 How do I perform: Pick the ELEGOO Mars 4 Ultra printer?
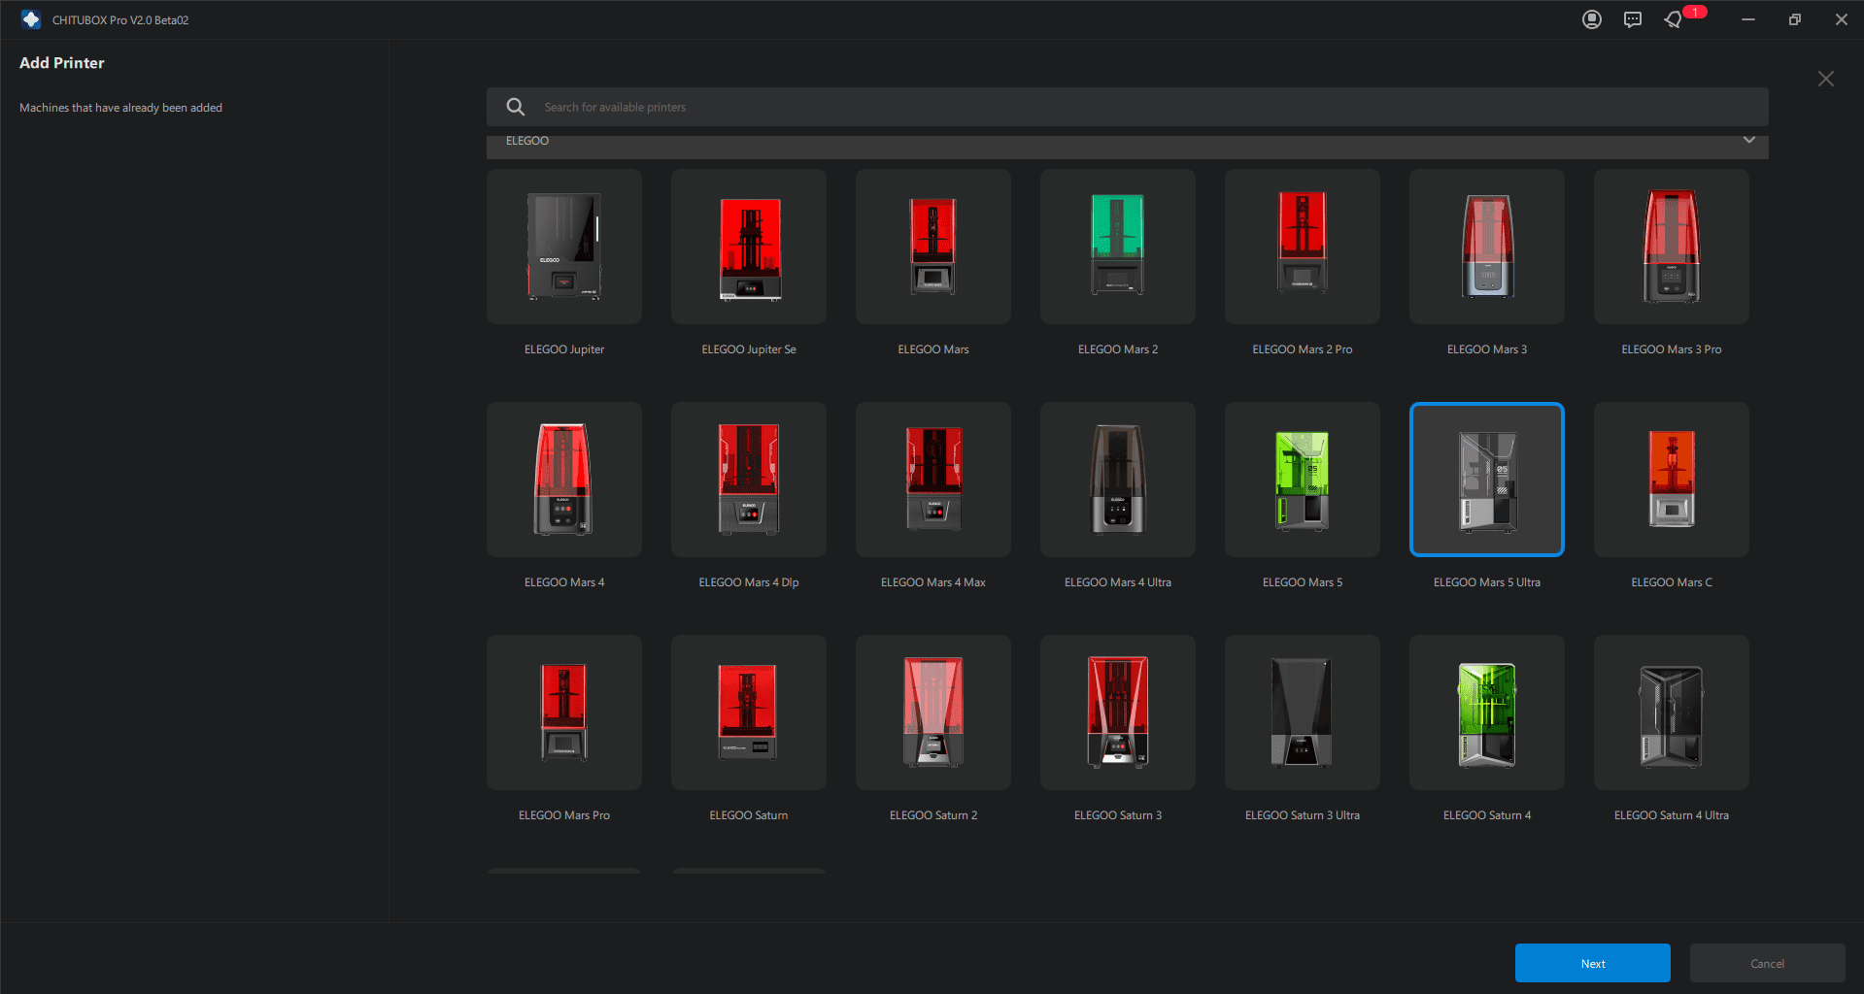point(1118,480)
